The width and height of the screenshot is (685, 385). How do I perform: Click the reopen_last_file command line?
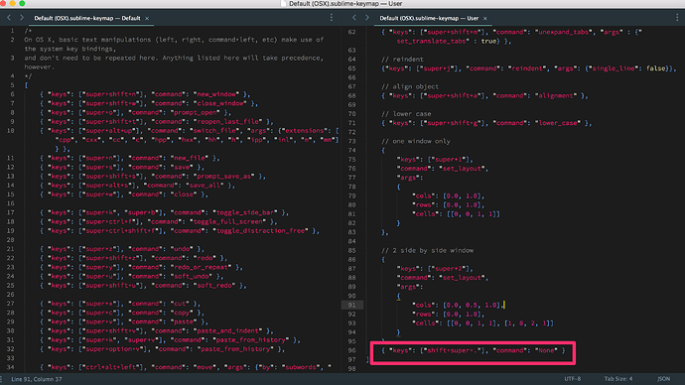[x=157, y=122]
